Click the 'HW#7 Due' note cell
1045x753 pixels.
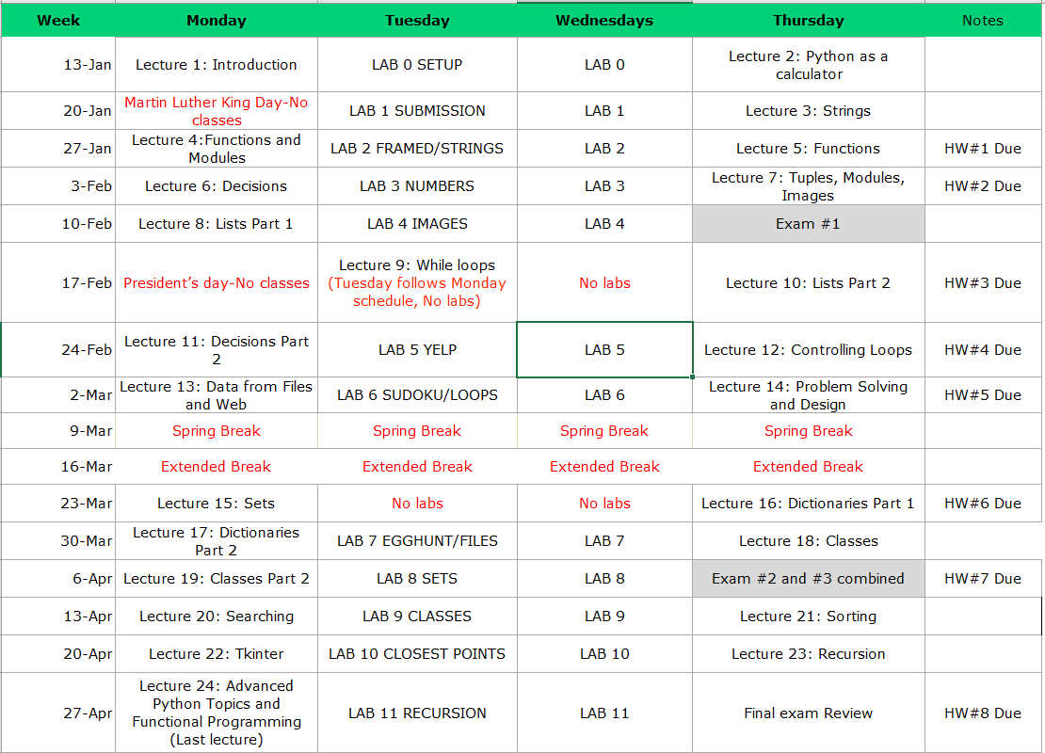982,579
